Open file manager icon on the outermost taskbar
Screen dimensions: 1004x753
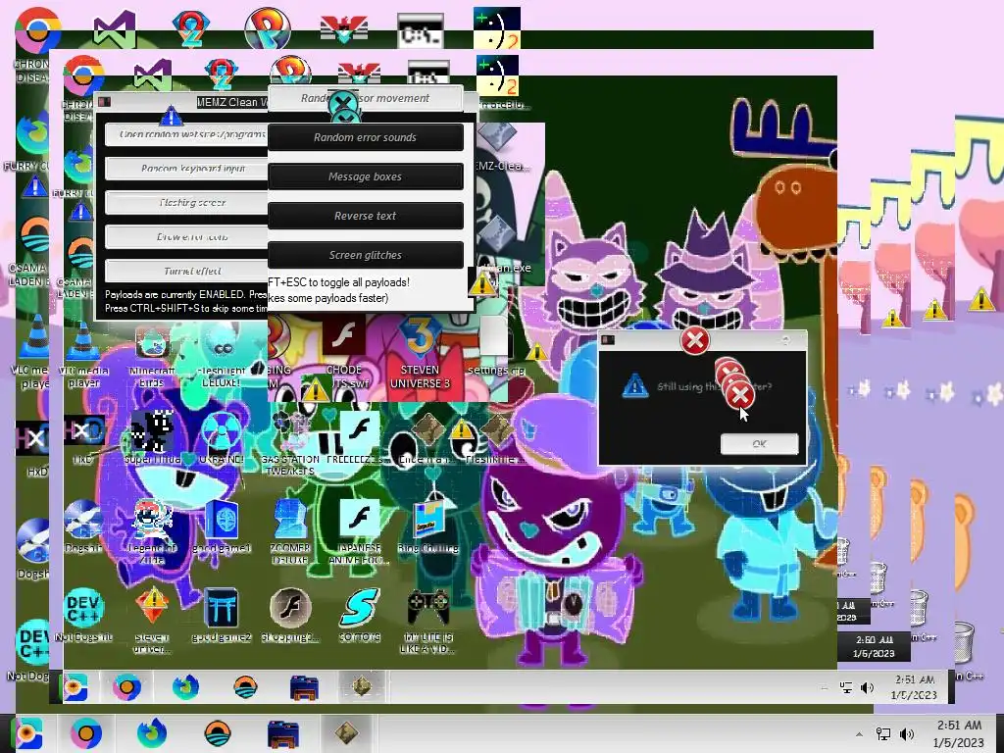pos(283,733)
